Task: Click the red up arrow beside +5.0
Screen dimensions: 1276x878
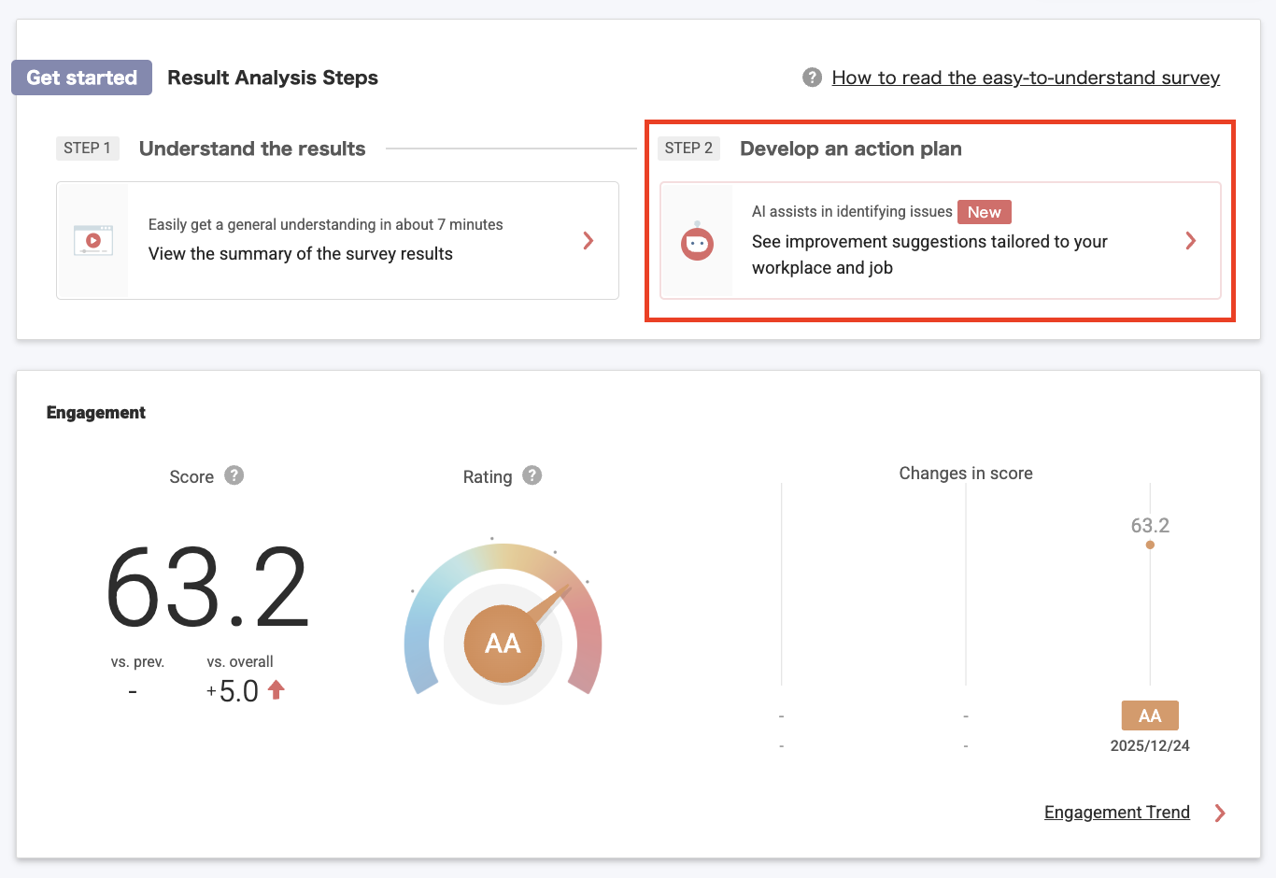Action: (x=276, y=690)
